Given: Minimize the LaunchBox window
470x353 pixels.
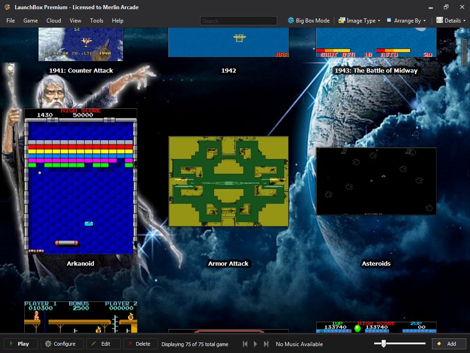Looking at the screenshot, I should point(431,7).
